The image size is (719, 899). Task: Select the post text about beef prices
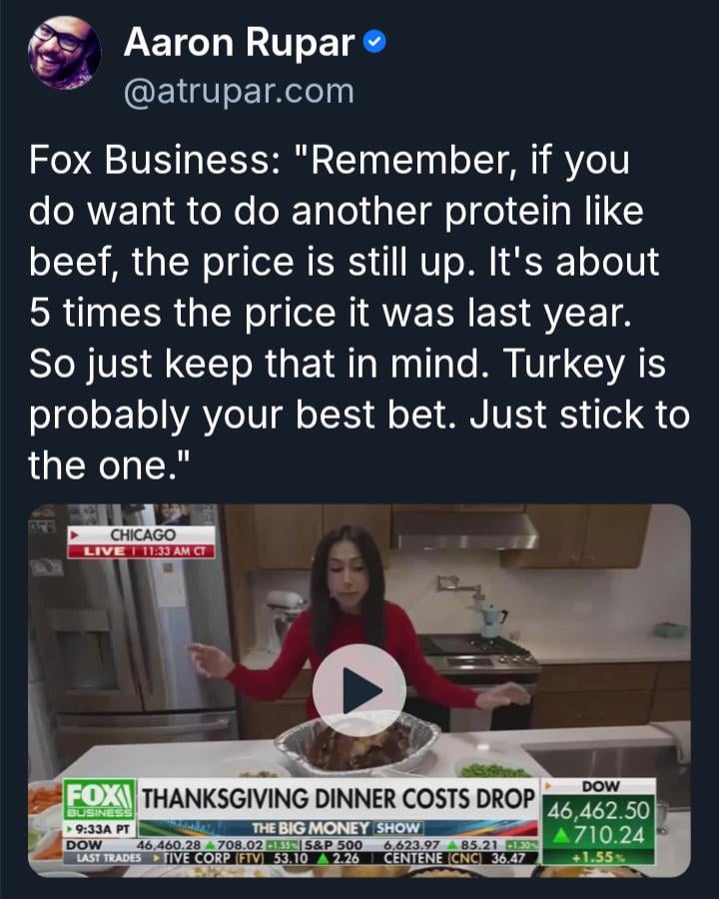click(359, 313)
